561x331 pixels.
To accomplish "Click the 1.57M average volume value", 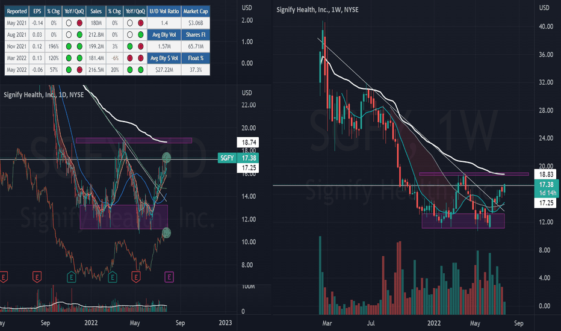I will pos(164,46).
